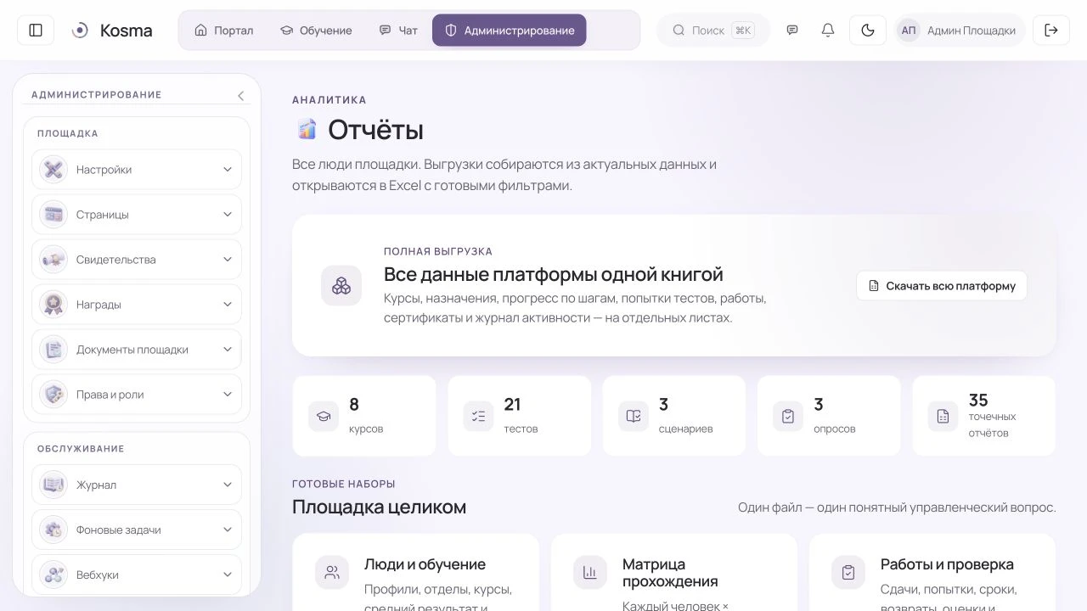Click the Работы и проверка icon
This screenshot has width=1087, height=611.
point(848,573)
